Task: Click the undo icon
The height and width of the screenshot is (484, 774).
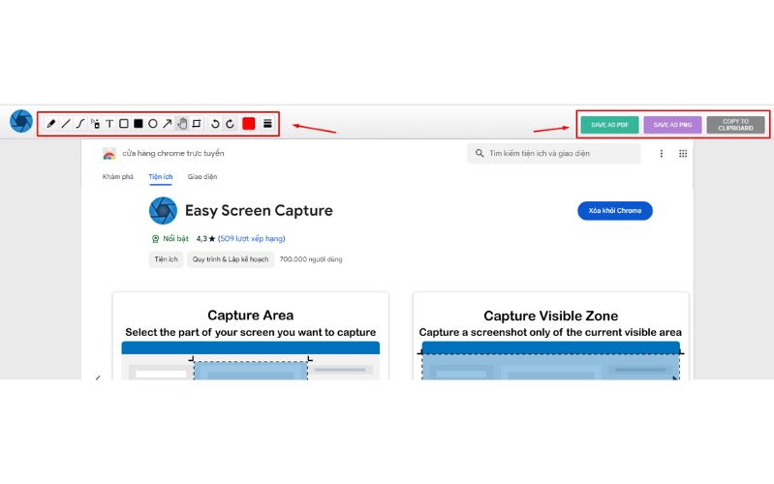Action: (x=215, y=124)
